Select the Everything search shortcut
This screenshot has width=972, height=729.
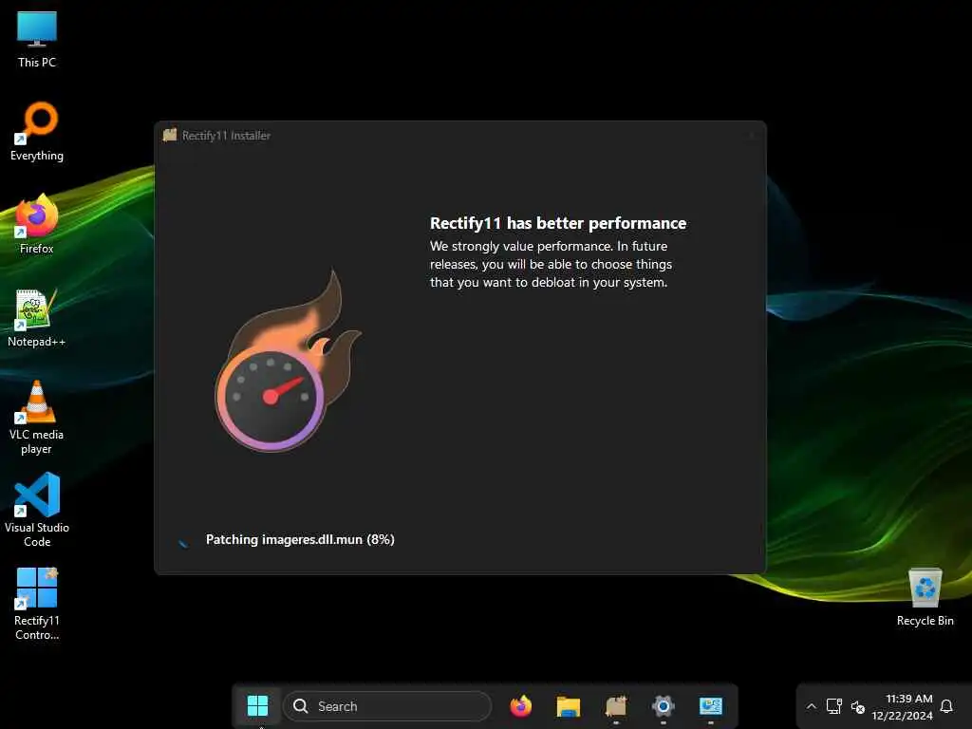click(37, 131)
